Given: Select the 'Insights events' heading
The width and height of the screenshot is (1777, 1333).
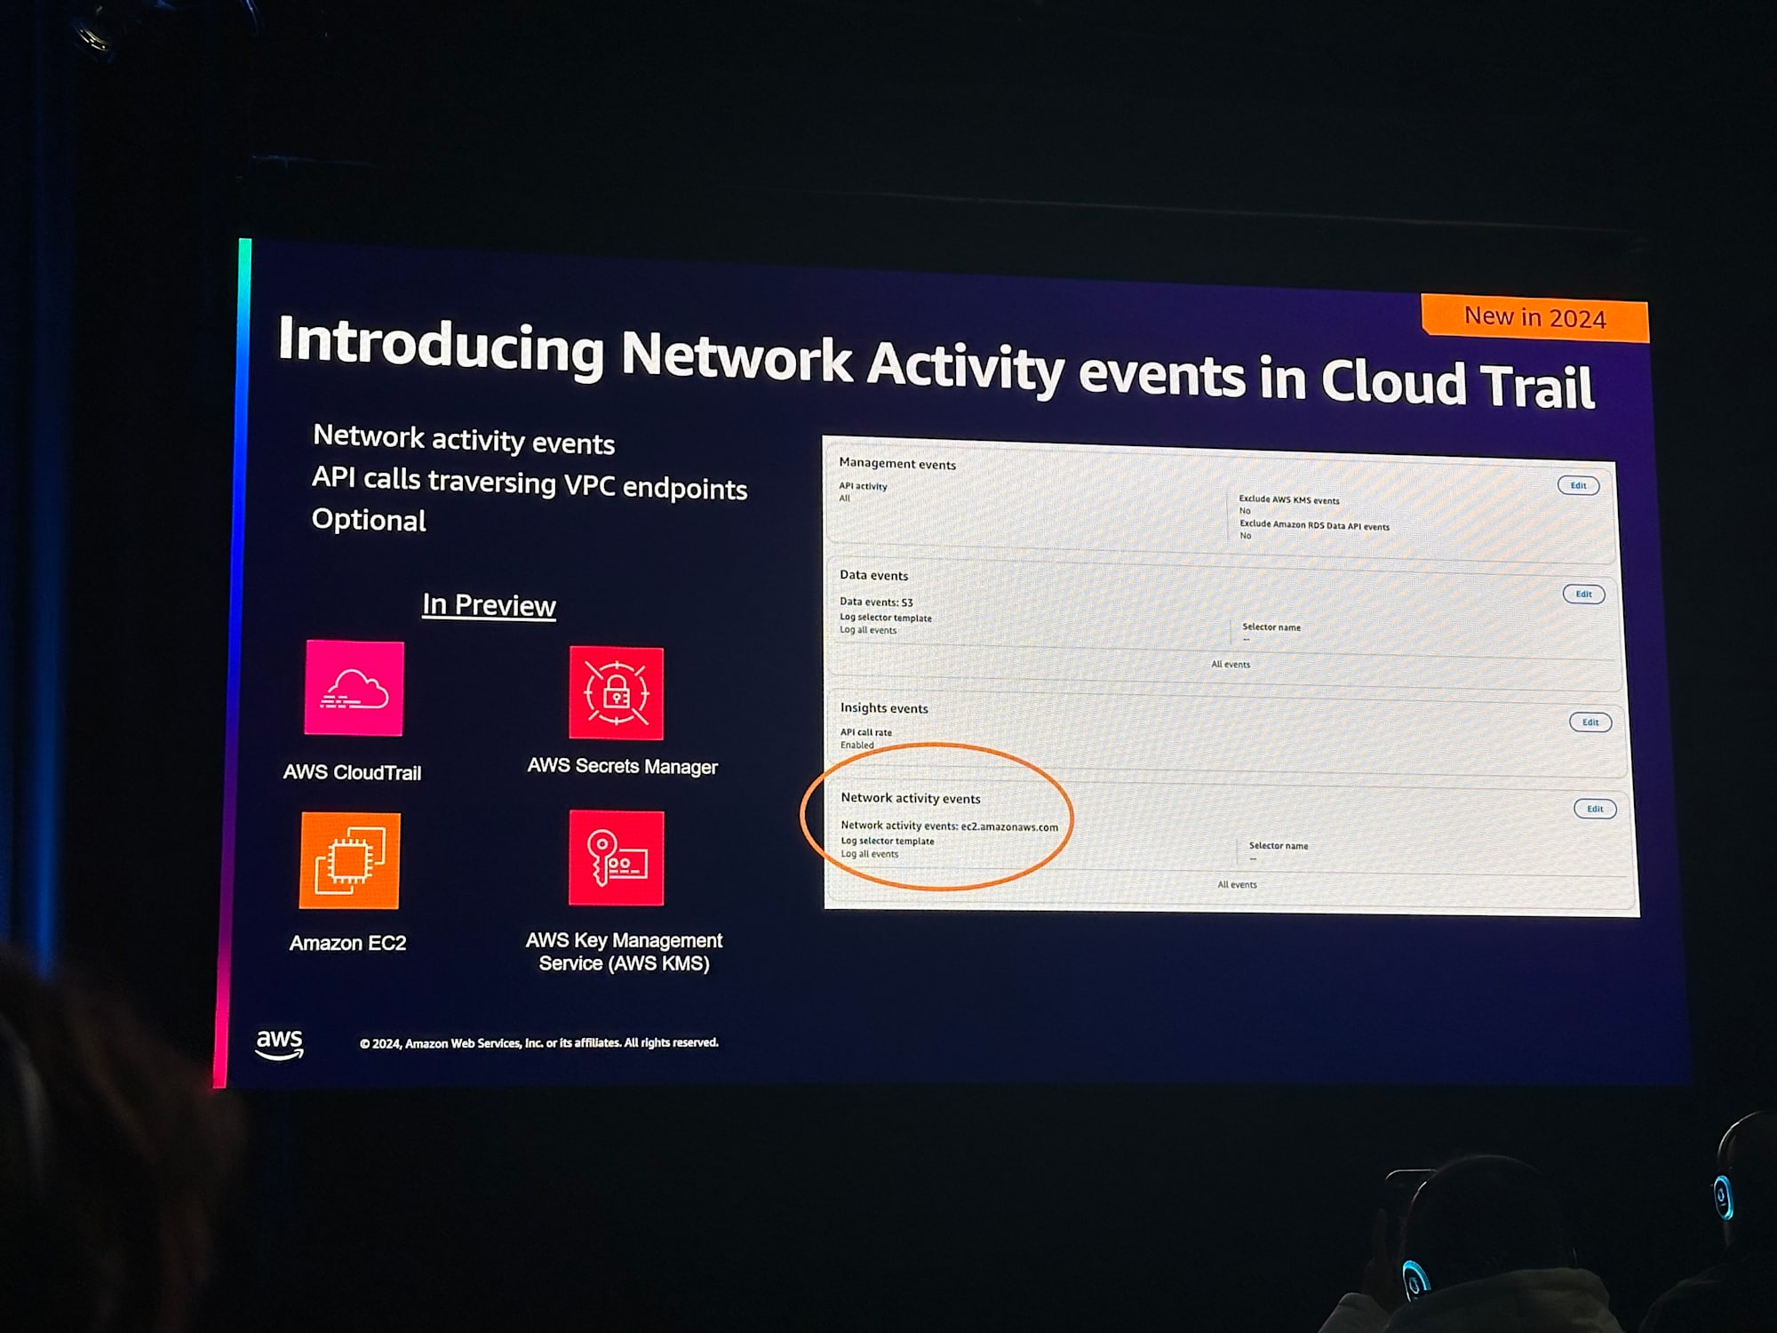Looking at the screenshot, I should 884,707.
